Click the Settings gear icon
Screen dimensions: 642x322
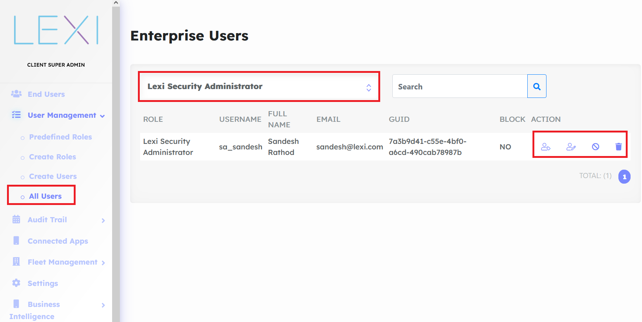(x=16, y=283)
